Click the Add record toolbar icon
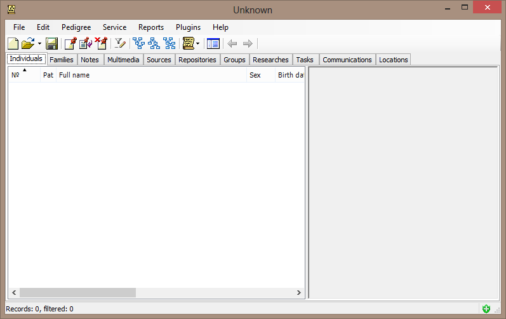Screen dimensions: 506x319 (70, 43)
